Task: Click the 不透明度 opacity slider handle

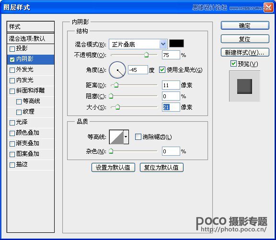Action: click(146, 55)
